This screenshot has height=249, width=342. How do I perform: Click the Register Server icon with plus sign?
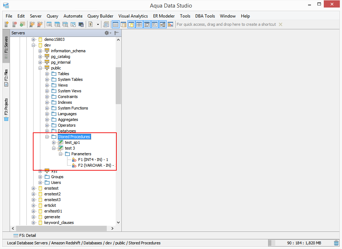6,24
